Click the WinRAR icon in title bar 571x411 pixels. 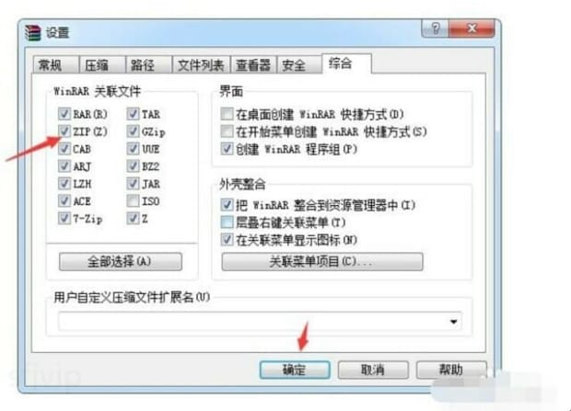pyautogui.click(x=33, y=33)
